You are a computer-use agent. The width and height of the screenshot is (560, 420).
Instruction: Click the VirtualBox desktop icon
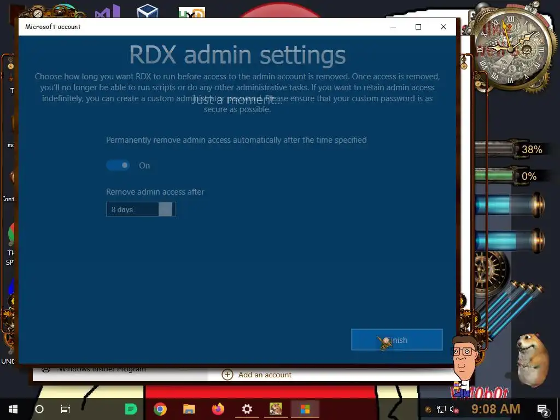[x=147, y=11]
